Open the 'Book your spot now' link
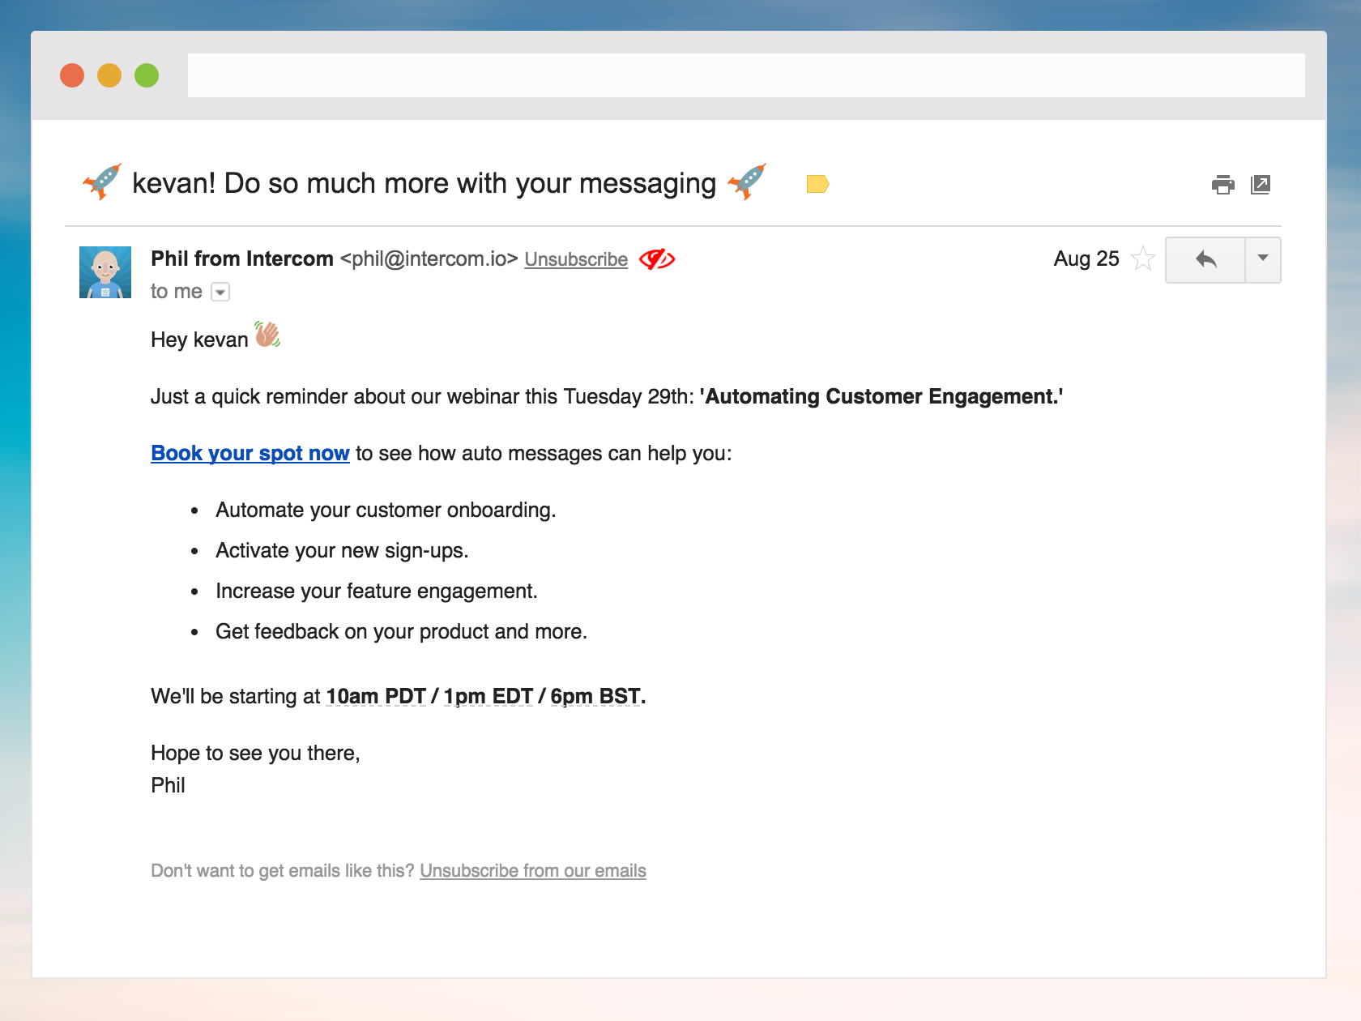The image size is (1361, 1021). point(249,454)
